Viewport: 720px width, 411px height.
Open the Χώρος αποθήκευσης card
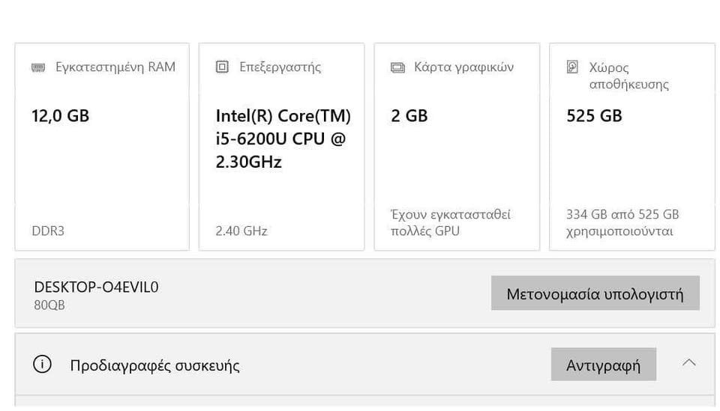(x=631, y=147)
